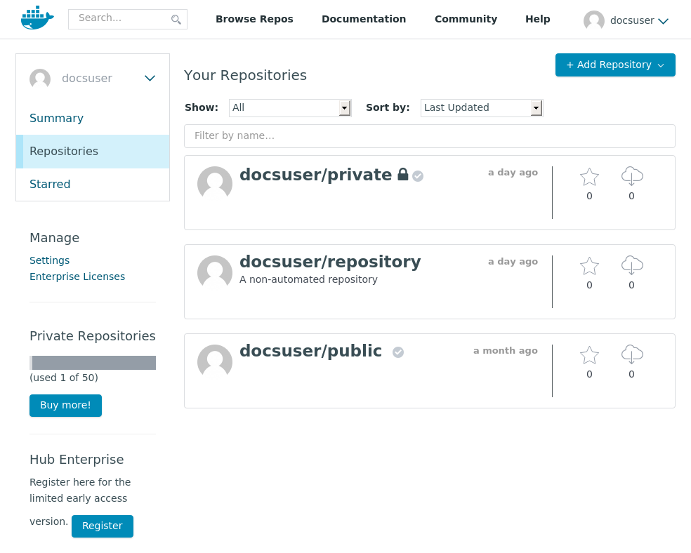Open the Show filter dropdown
The image size is (691, 553).
click(x=290, y=108)
